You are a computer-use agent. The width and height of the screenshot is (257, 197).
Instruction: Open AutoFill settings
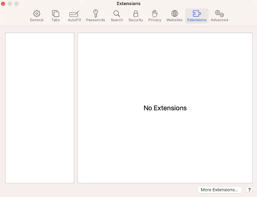click(74, 16)
